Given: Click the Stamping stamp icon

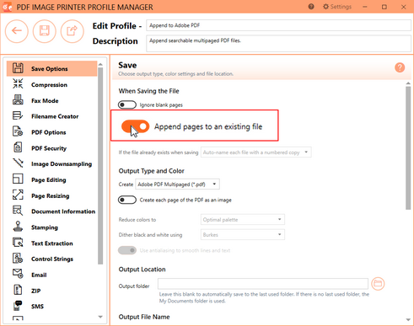Looking at the screenshot, I should coord(18,227).
